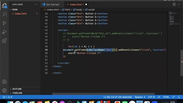Change indentation via Spaces: 4
Screen dimensions: 183x103
click(140, 97)
